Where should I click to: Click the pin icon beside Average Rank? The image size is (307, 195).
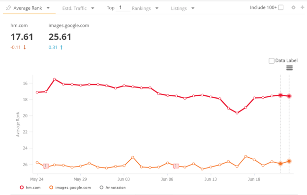[8, 8]
